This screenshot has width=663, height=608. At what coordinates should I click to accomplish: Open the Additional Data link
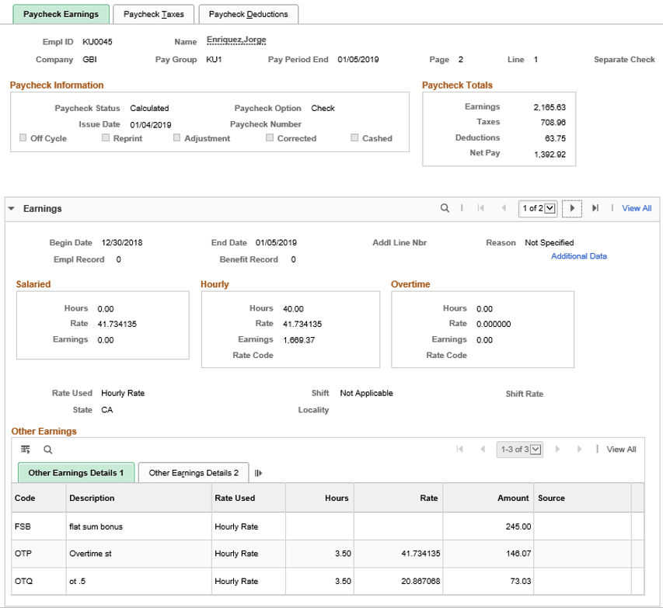pos(578,255)
